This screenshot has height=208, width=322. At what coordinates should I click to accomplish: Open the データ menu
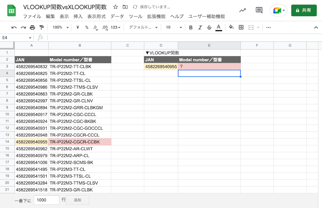pyautogui.click(x=117, y=16)
